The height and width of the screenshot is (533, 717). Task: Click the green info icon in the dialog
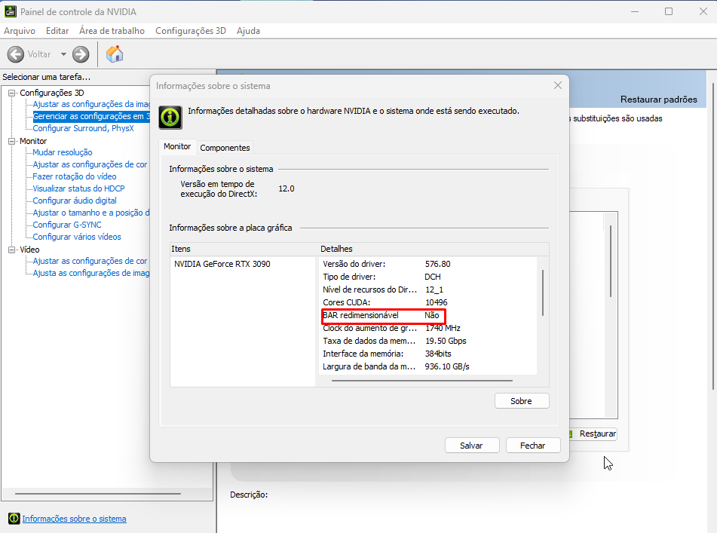coord(170,118)
